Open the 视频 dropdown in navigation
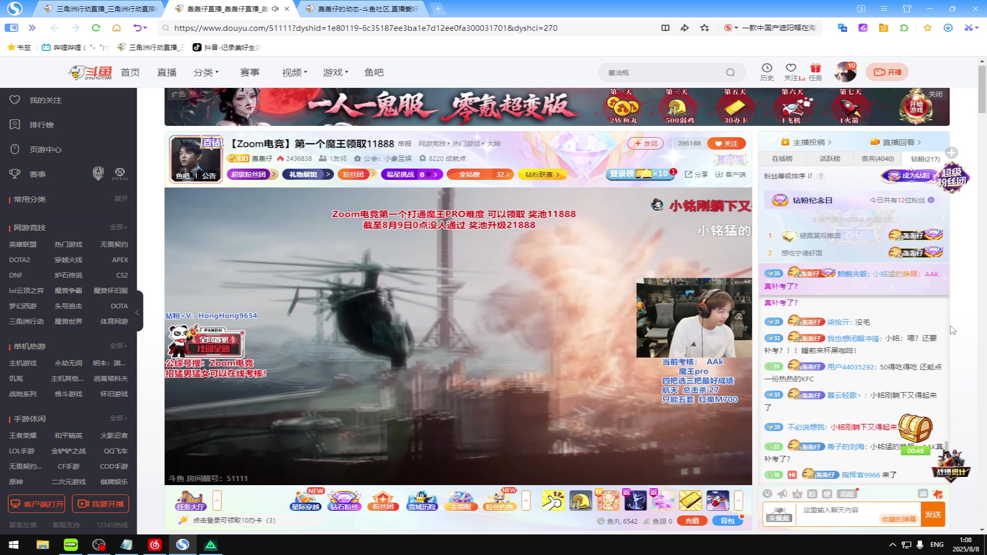Image resolution: width=987 pixels, height=555 pixels. coord(294,72)
